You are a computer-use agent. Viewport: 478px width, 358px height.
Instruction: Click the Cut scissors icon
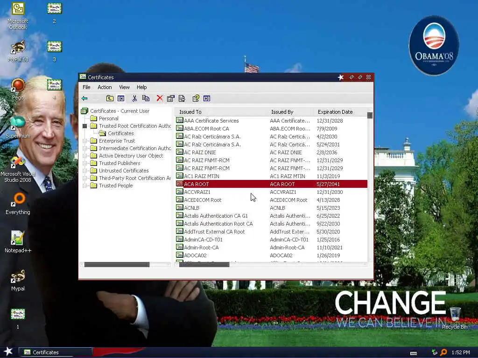[x=134, y=98]
